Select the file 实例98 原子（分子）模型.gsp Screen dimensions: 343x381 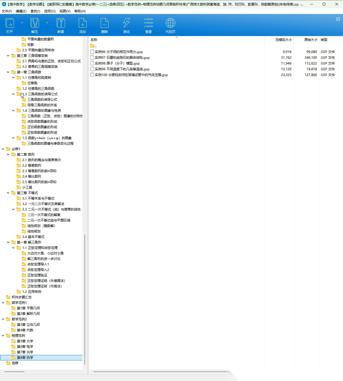pos(117,63)
